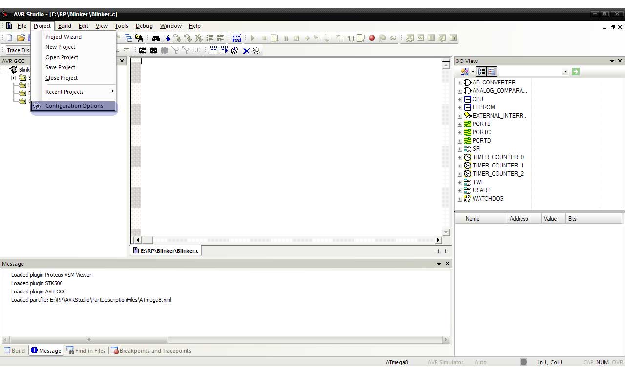Click the WATCHDOG module icon
Viewport: 625px width, 375px height.
point(468,199)
